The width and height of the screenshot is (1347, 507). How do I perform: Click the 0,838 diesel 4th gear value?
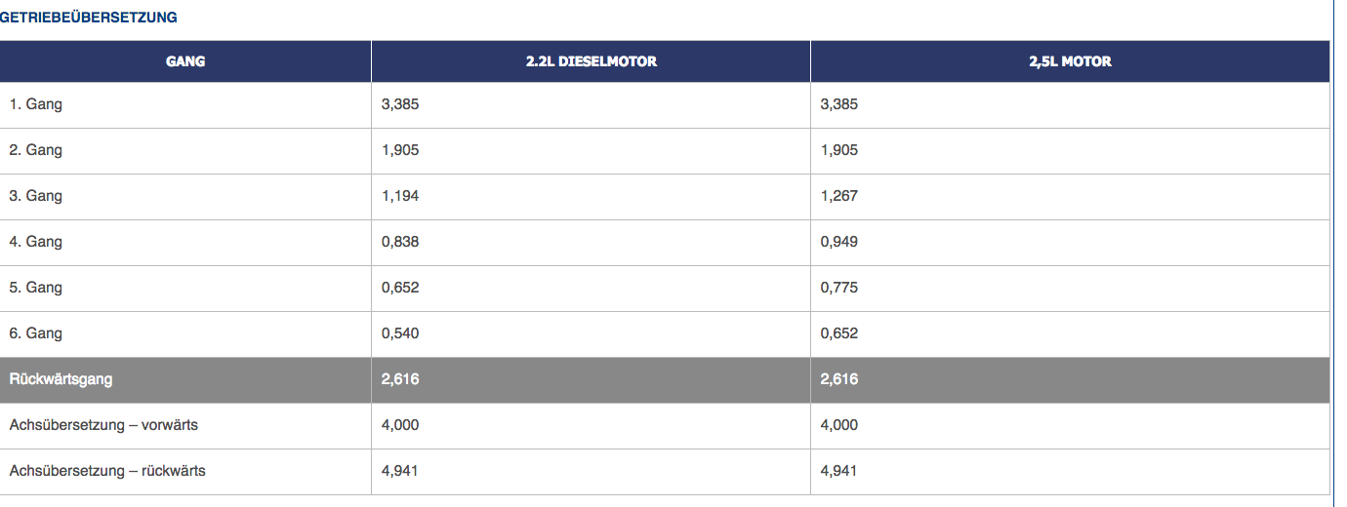[x=400, y=242]
